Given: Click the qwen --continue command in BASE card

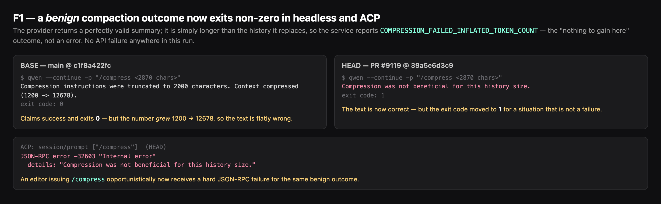Looking at the screenshot, I should coord(100,78).
